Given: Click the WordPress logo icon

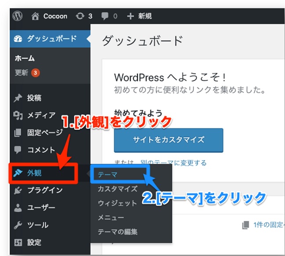Looking at the screenshot, I should click(x=18, y=16).
